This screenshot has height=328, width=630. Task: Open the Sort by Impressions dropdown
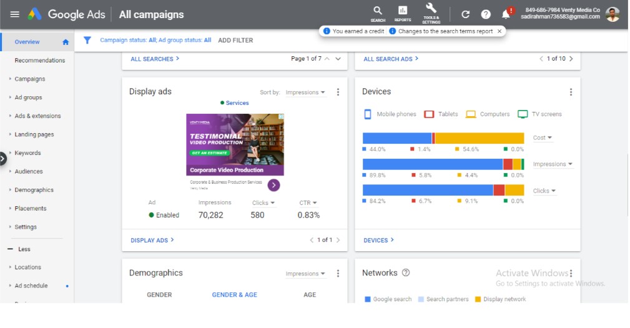[305, 92]
